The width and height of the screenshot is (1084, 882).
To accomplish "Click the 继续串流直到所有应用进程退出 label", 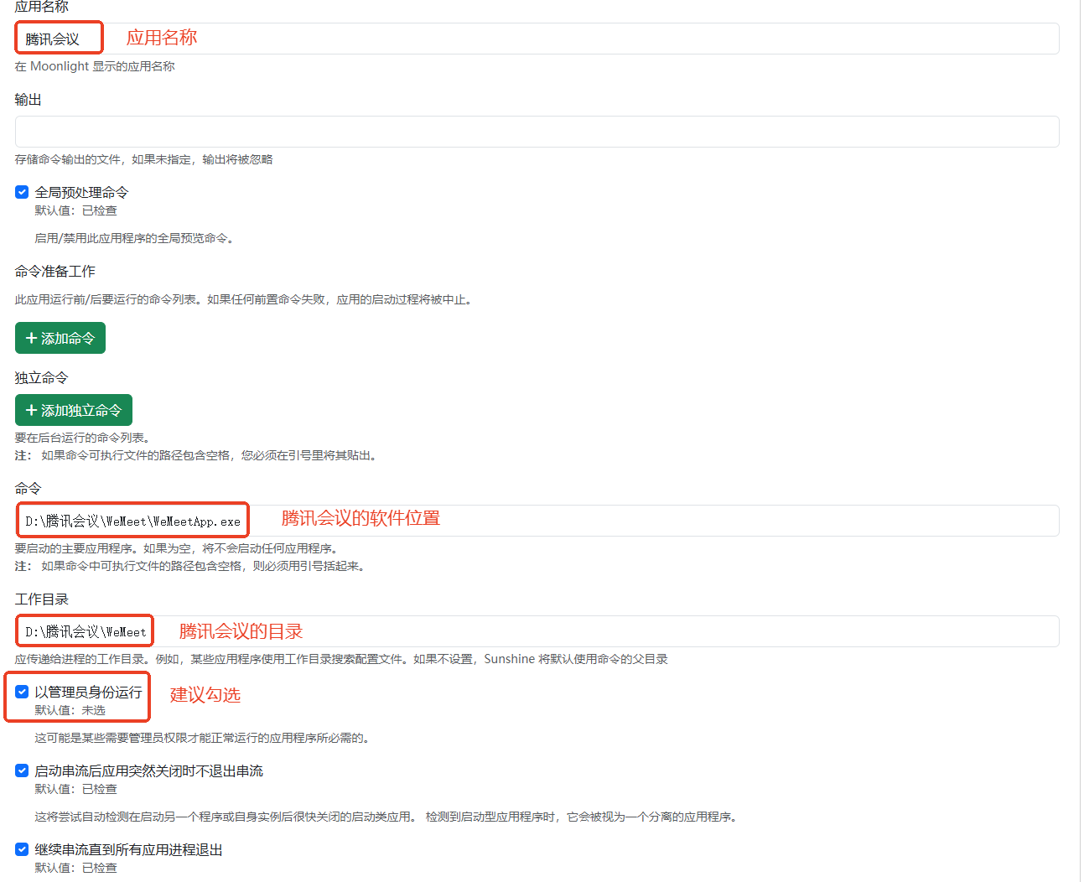I will [128, 849].
